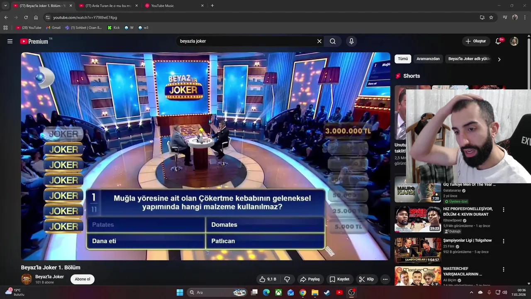Open the YouTube hamburger guide menu
Screen dimensions: 531x299
point(10,41)
